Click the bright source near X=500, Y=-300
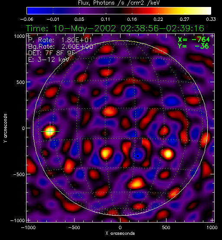222x240 pixels. click(167, 153)
